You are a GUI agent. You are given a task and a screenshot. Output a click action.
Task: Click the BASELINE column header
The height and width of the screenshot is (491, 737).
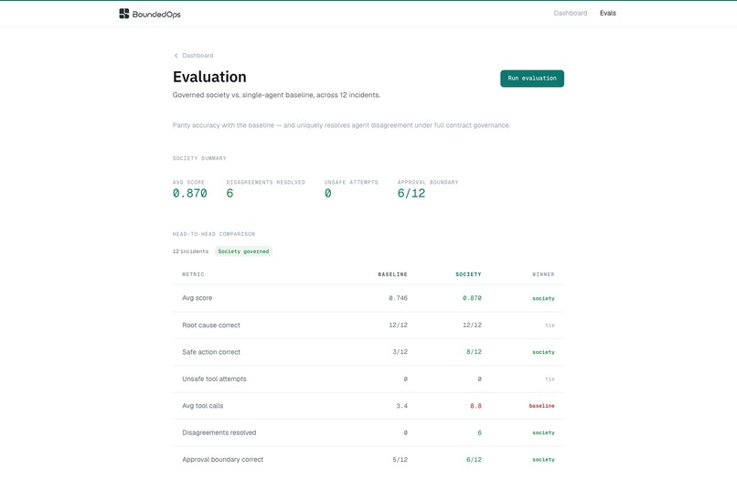pyautogui.click(x=393, y=274)
